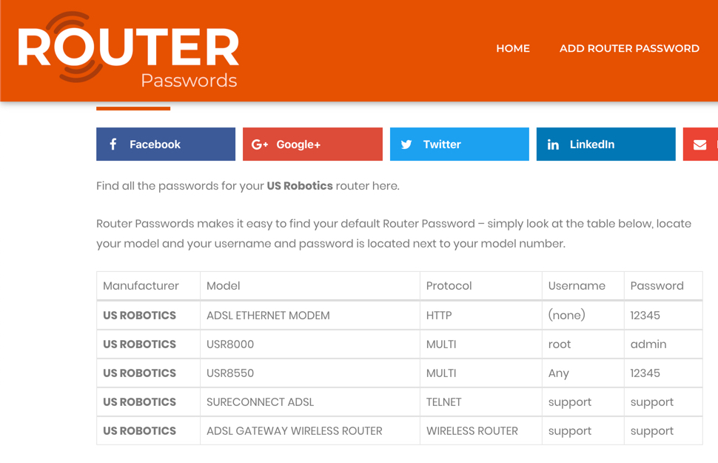Click the LinkedIn share icon
This screenshot has height=463, width=718.
pyautogui.click(x=553, y=144)
